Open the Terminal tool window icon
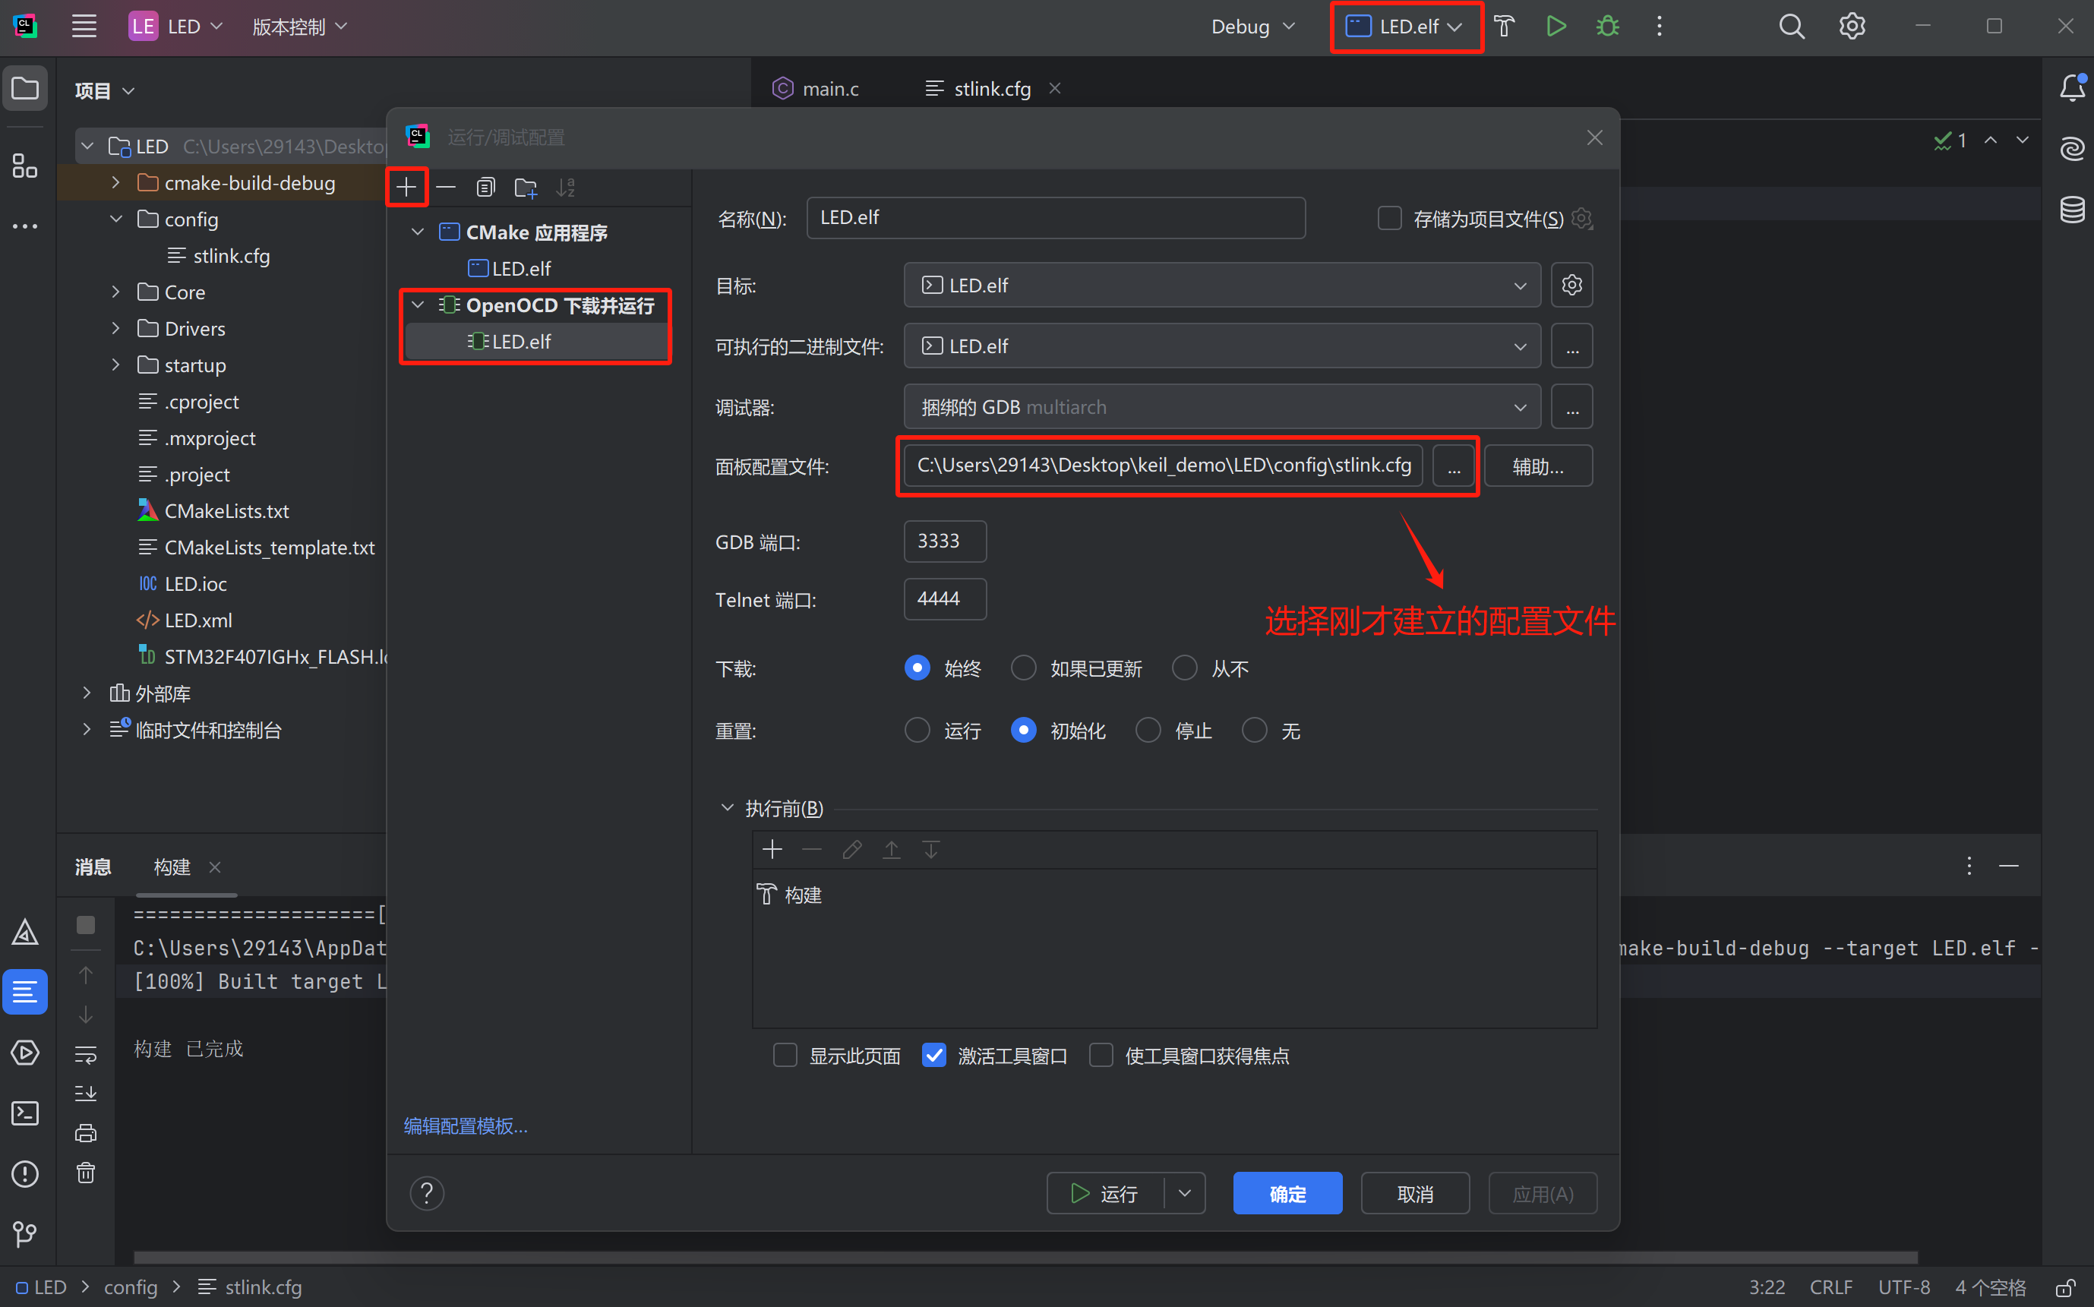 coord(25,1113)
